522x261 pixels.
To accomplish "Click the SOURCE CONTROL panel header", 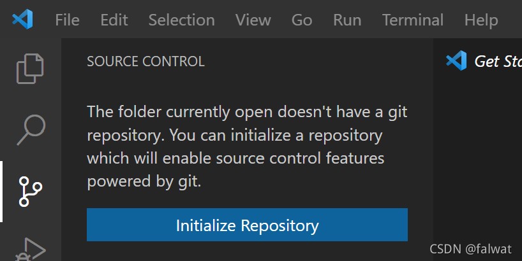I will click(145, 62).
